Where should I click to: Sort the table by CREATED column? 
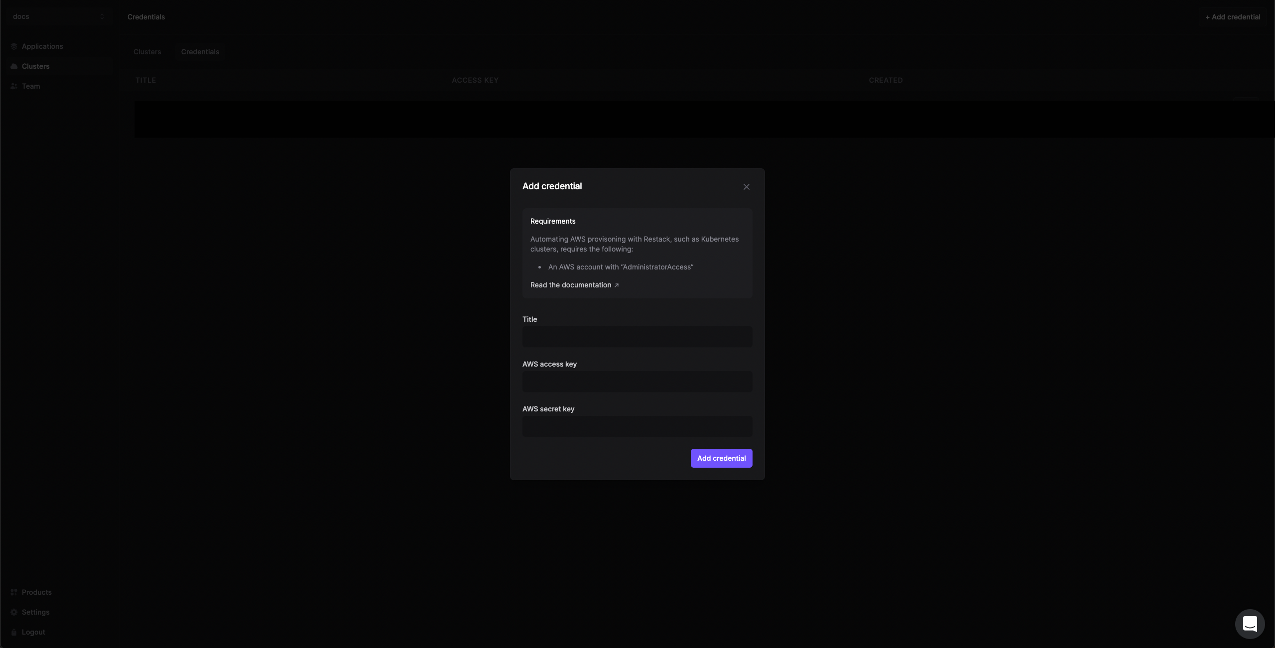[886, 80]
